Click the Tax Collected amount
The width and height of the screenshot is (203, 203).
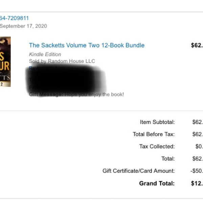(199, 146)
